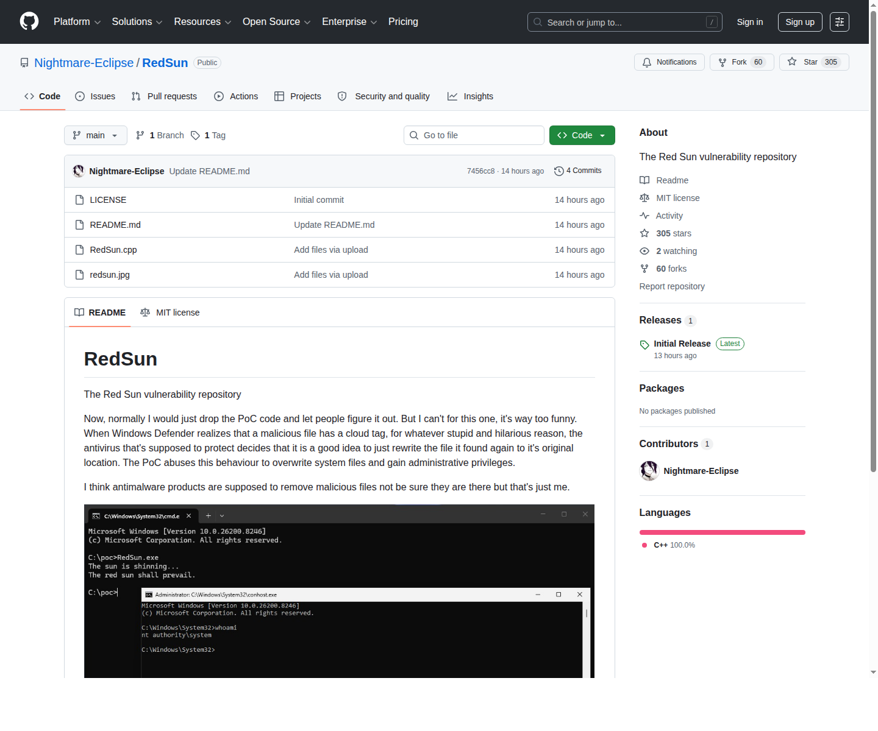
Task: View the repository Activity link
Action: 662,216
